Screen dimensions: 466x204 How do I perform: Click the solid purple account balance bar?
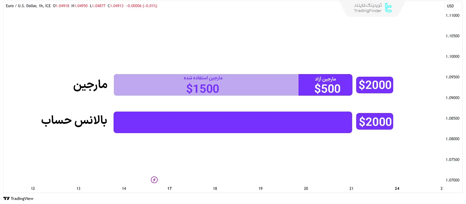coord(233,122)
